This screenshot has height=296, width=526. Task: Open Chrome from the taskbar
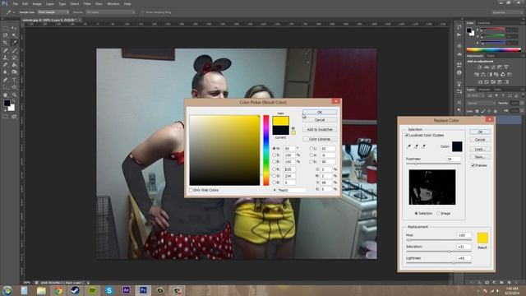click(58, 290)
